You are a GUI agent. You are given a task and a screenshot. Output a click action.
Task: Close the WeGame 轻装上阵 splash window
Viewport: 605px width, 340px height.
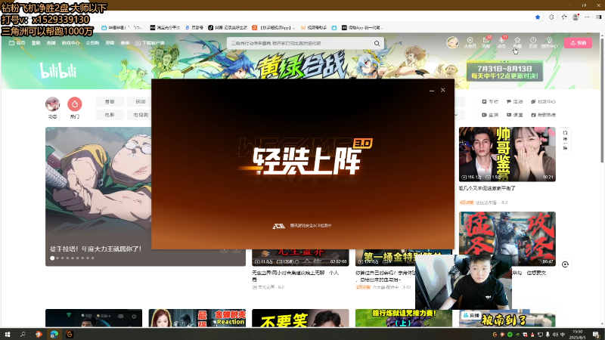[443, 90]
